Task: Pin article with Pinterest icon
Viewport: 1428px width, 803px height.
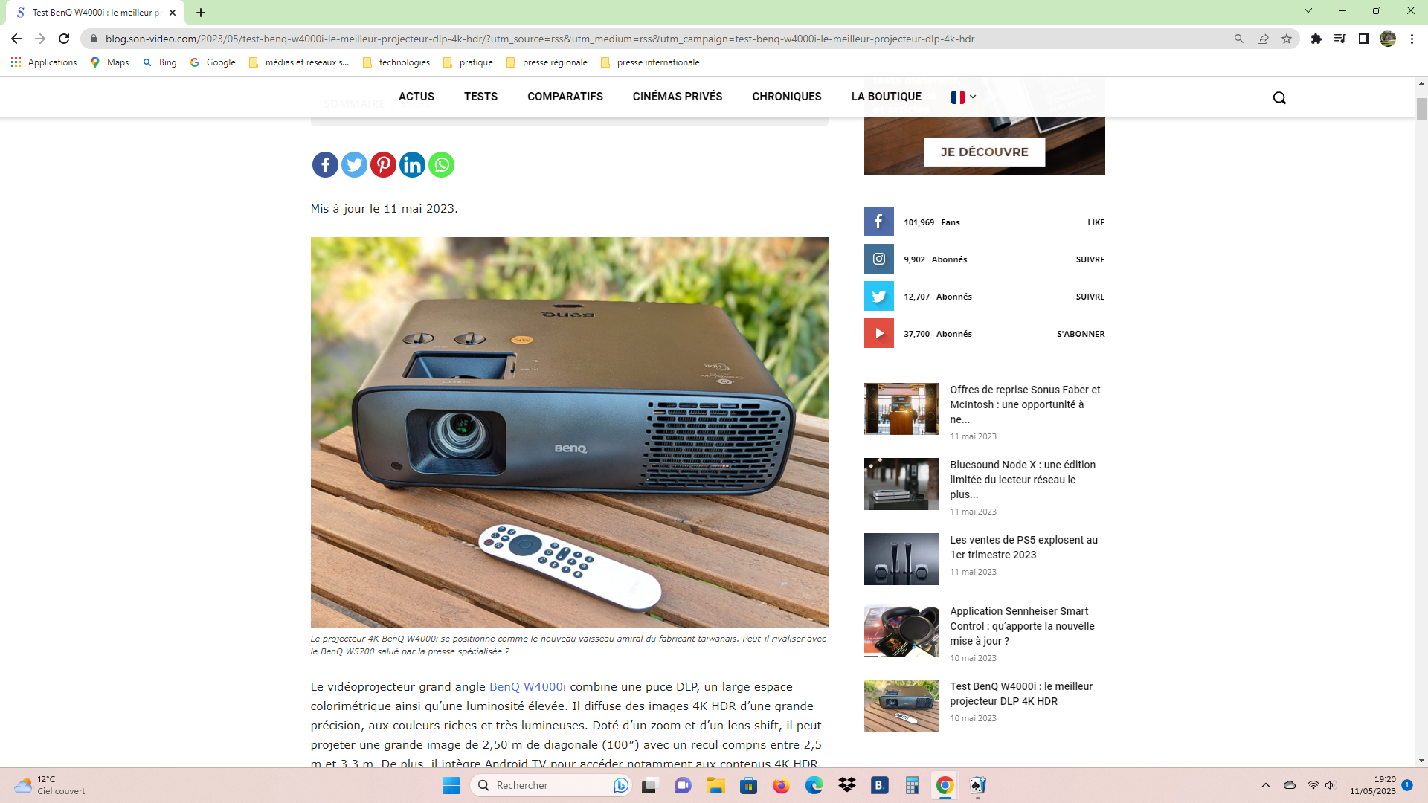Action: click(383, 164)
